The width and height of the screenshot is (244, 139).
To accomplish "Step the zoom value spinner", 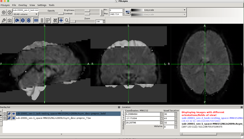I will point(104,21).
